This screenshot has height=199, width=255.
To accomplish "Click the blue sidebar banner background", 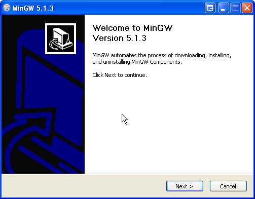I will tap(43, 94).
